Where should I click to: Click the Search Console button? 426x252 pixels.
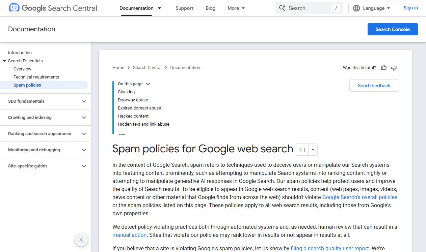tap(393, 29)
